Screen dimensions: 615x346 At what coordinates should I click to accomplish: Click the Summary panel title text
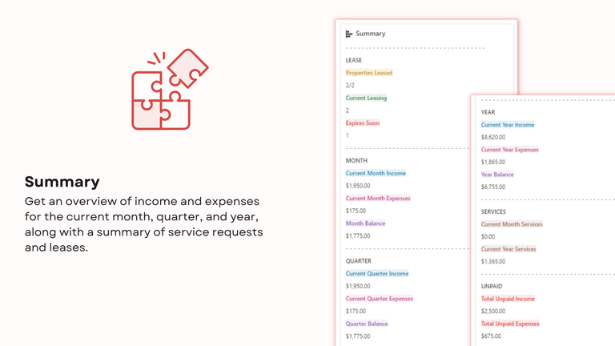coord(371,34)
